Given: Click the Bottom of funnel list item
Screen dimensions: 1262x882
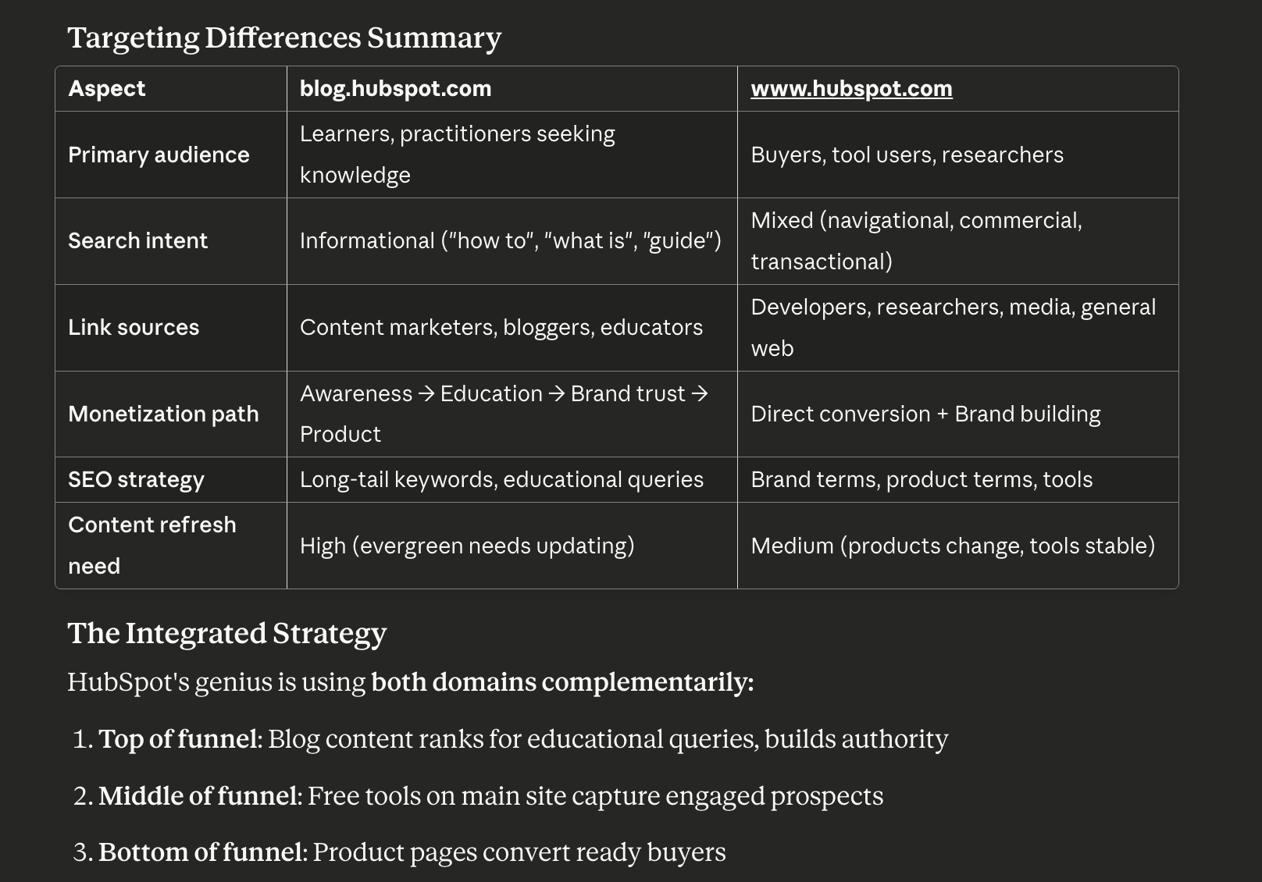Looking at the screenshot, I should point(412,852).
